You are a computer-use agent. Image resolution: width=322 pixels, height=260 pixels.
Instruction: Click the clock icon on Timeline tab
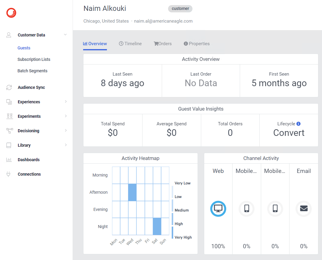click(121, 44)
